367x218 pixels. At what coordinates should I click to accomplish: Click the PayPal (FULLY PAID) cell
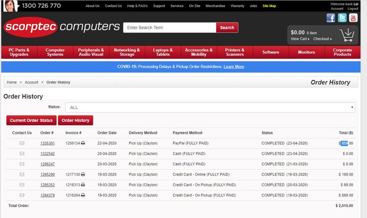190,143
